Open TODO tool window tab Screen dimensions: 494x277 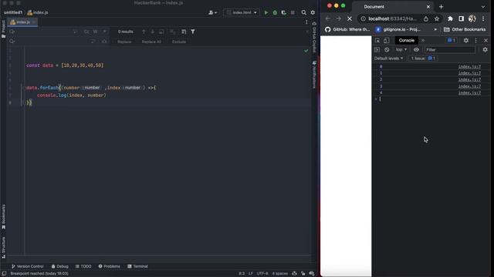[83, 266]
